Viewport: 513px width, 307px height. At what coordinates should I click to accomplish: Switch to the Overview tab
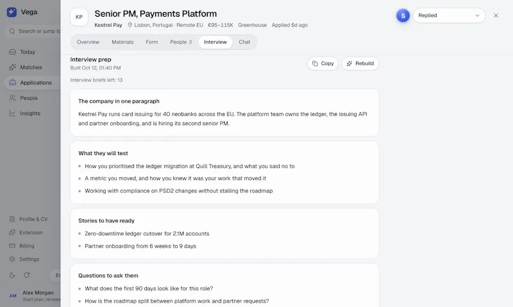(88, 42)
